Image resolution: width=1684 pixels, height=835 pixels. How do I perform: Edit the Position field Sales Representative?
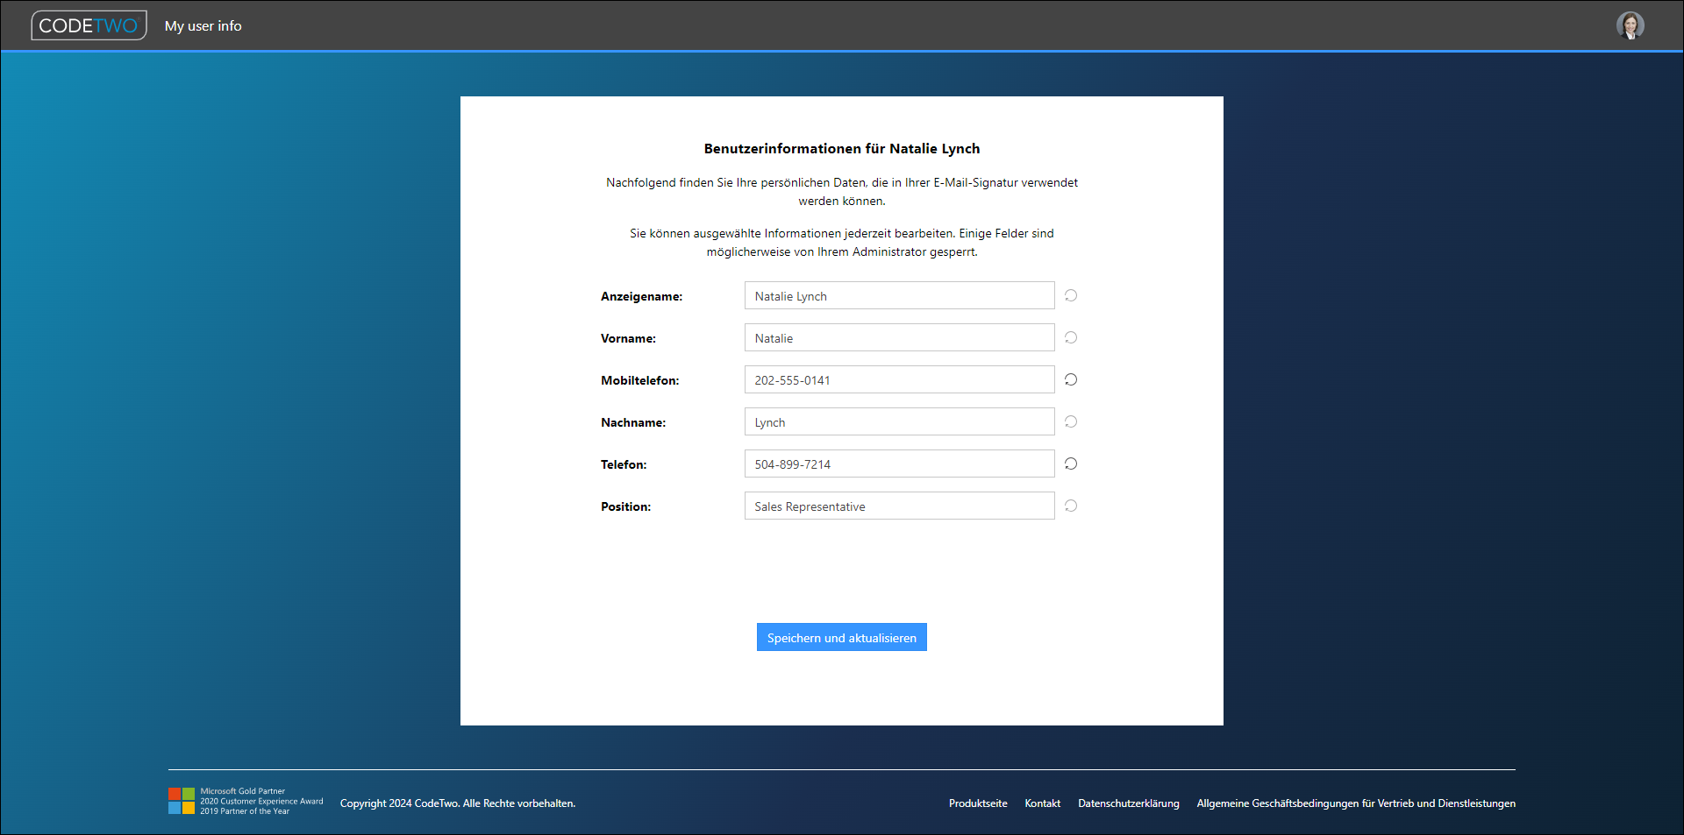coord(899,506)
